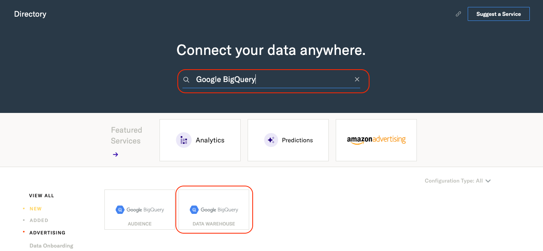Viewport: 543px width, 251px height.
Task: Clear the search with the X icon
Action: (x=357, y=79)
